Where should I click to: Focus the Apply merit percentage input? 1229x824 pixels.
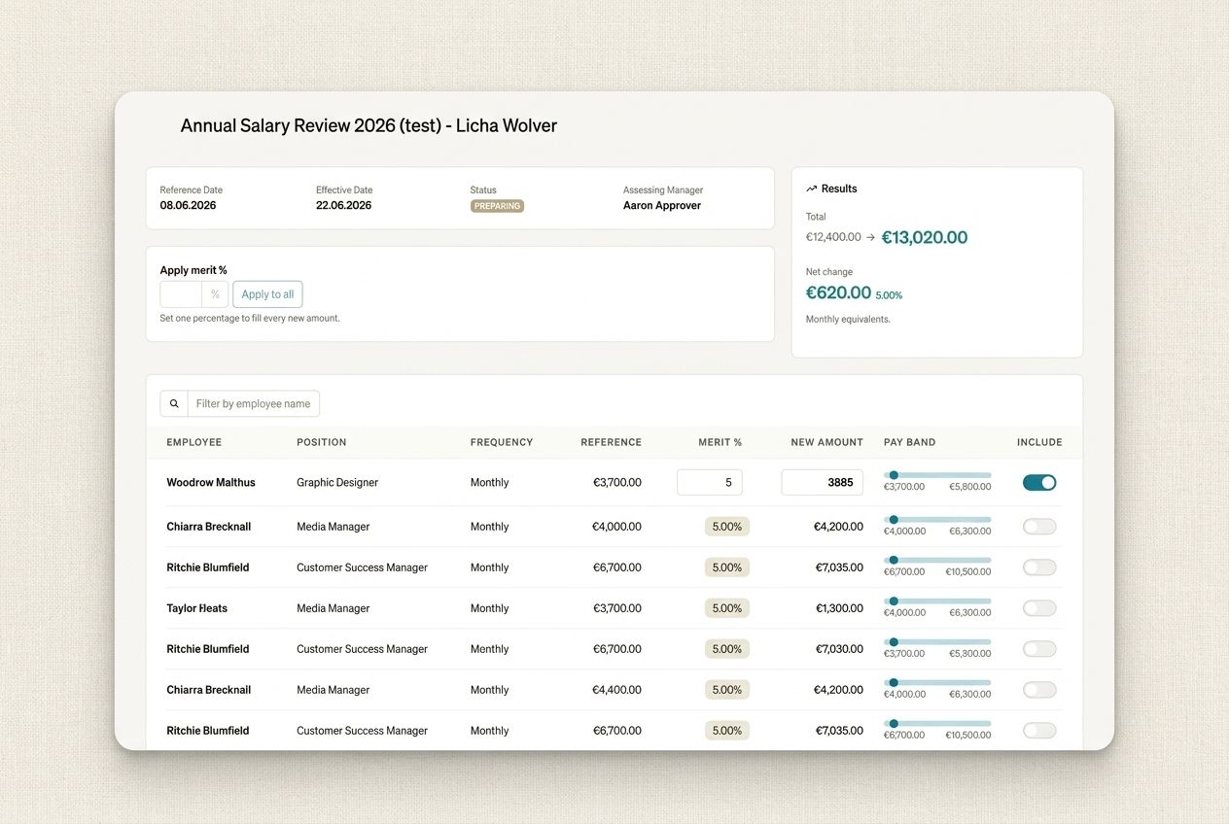pos(181,294)
